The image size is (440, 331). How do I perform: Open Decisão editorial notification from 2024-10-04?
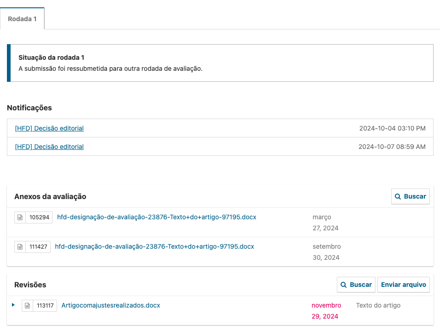tap(49, 128)
